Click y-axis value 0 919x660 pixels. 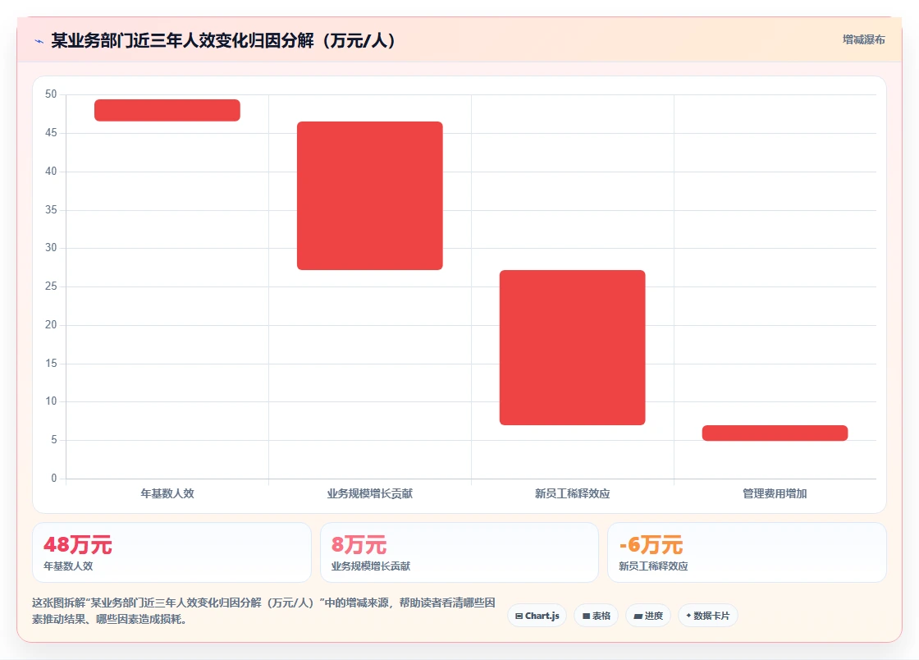tap(54, 479)
